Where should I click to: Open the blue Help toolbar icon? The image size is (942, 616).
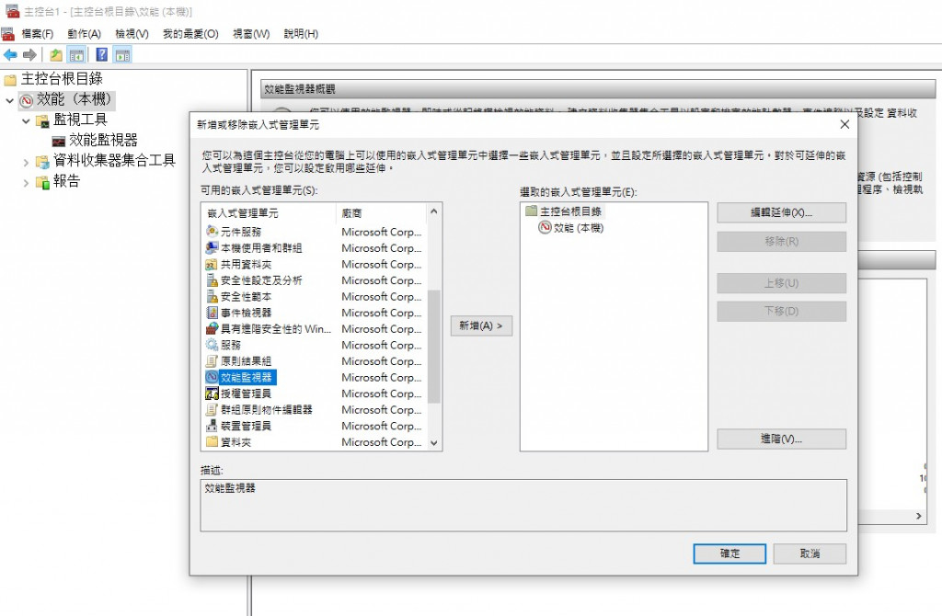[x=102, y=54]
